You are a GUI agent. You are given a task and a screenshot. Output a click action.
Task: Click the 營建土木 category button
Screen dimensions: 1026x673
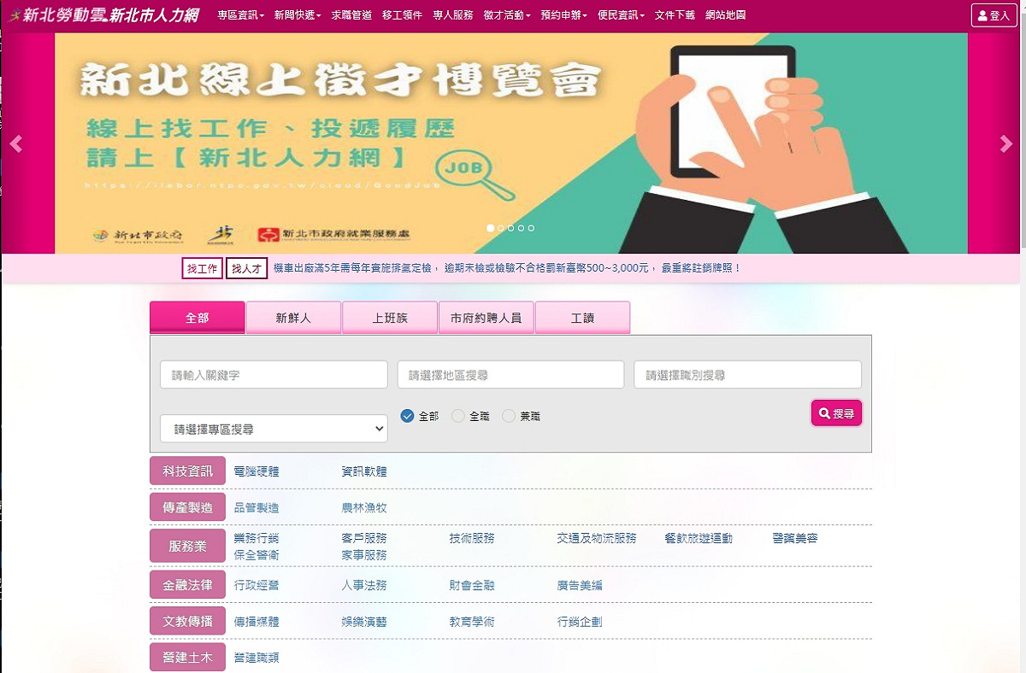(x=187, y=658)
